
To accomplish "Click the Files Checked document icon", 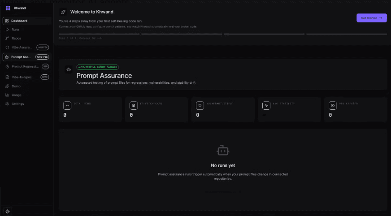I will click(134, 105).
